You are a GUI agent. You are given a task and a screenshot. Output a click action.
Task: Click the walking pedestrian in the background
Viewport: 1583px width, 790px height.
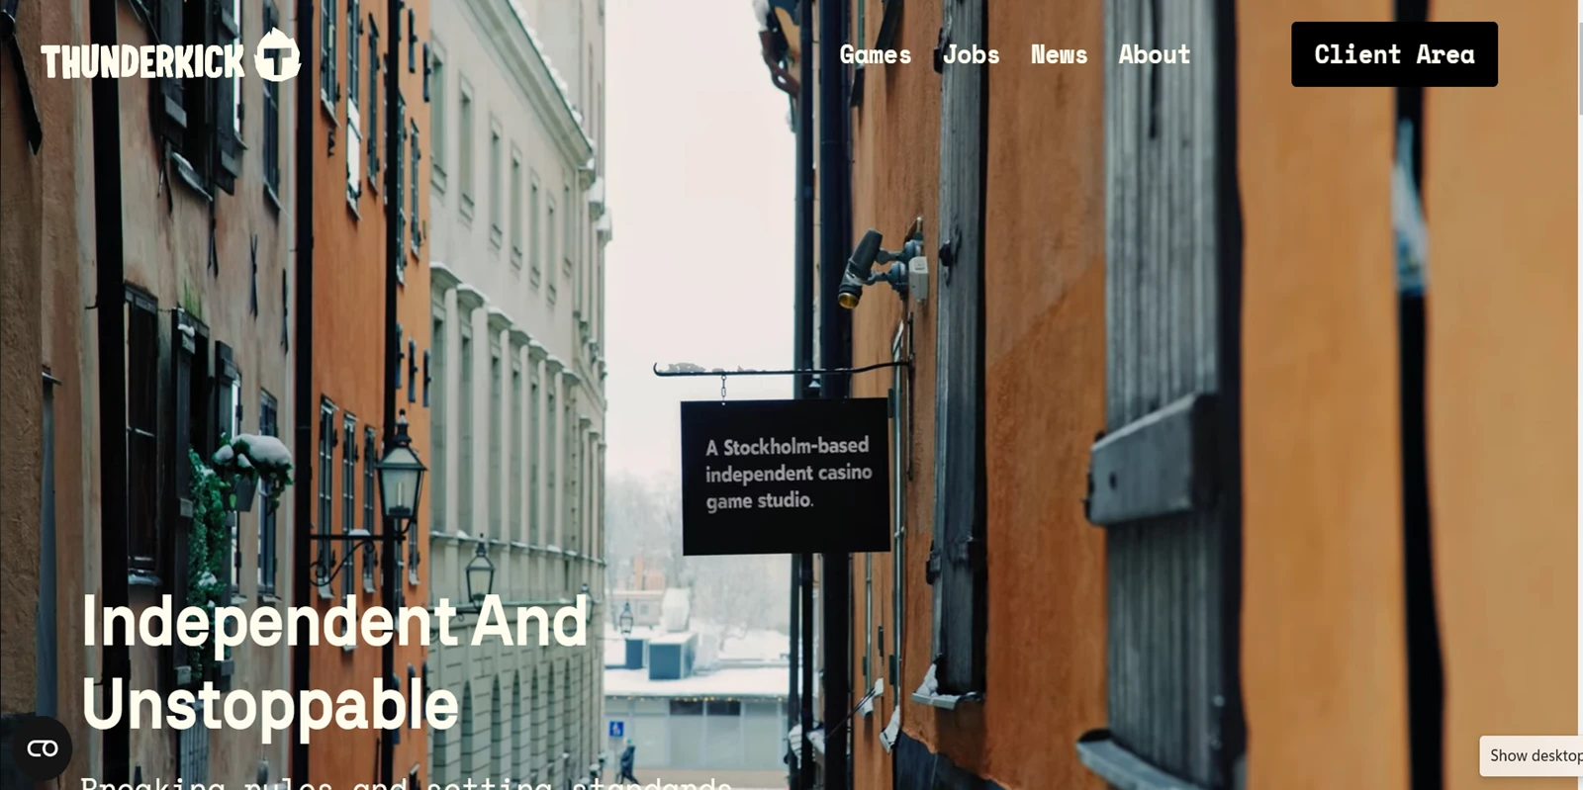click(x=627, y=760)
